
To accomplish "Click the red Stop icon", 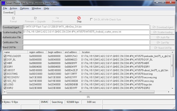I will (79, 18).
